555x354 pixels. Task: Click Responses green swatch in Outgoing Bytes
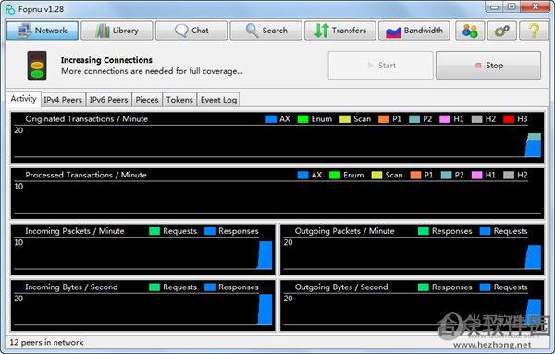[424, 287]
